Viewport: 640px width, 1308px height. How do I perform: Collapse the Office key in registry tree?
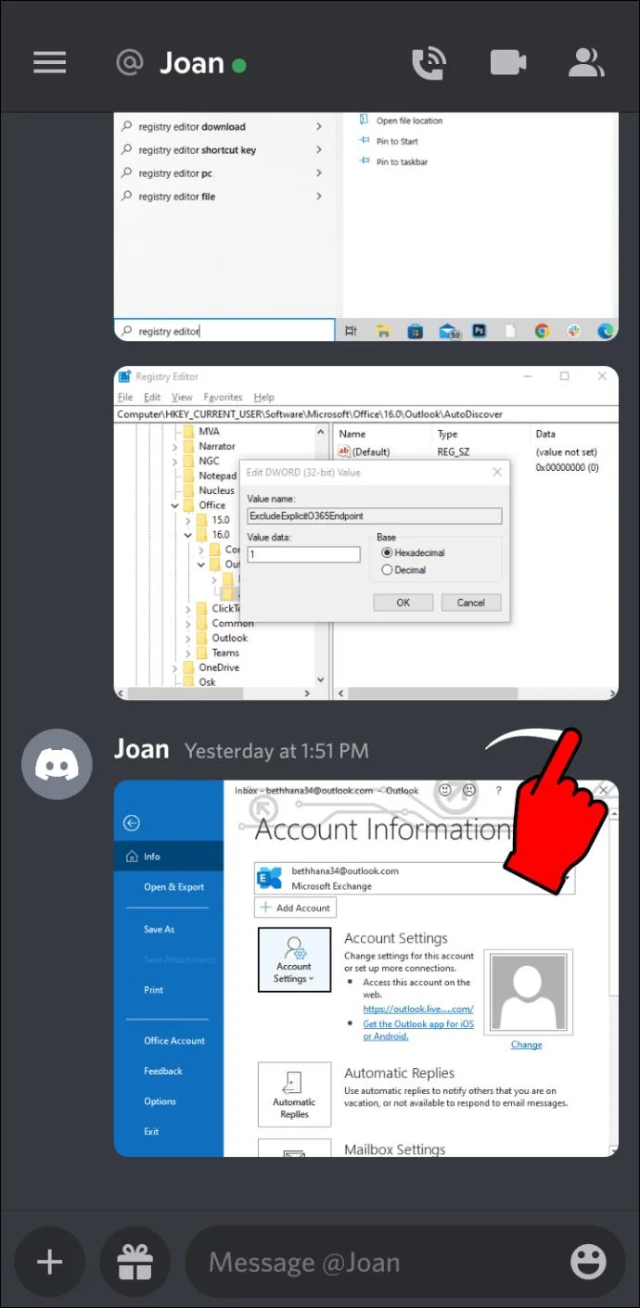pyautogui.click(x=174, y=505)
